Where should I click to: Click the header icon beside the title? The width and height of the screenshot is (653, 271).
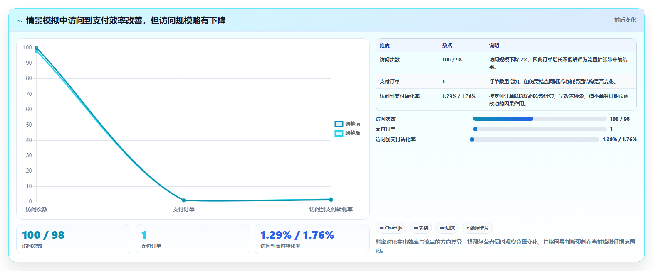point(20,21)
